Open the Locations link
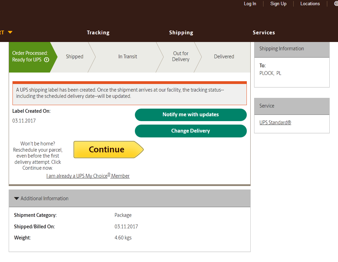The image size is (338, 262). click(x=310, y=4)
